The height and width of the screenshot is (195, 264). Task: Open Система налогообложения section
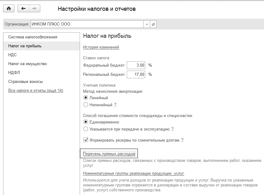pyautogui.click(x=33, y=37)
